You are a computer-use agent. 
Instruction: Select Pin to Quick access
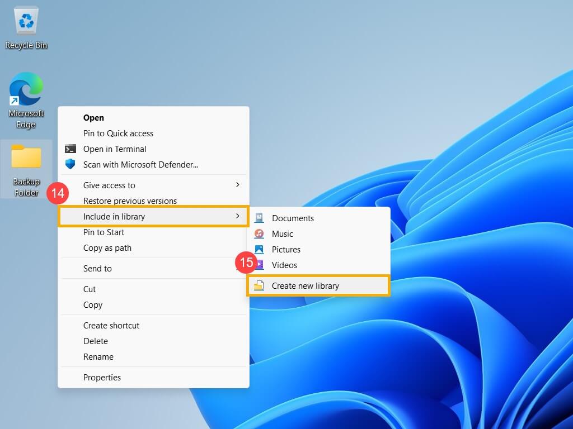click(x=118, y=134)
